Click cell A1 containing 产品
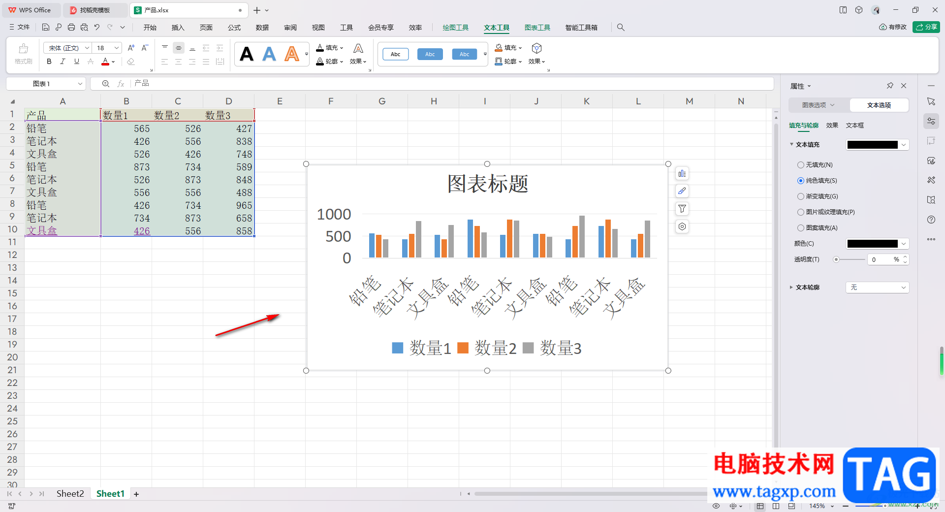 [x=63, y=115]
